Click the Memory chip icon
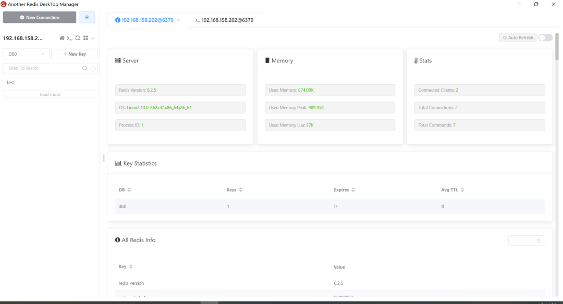563x304 pixels. pyautogui.click(x=267, y=60)
